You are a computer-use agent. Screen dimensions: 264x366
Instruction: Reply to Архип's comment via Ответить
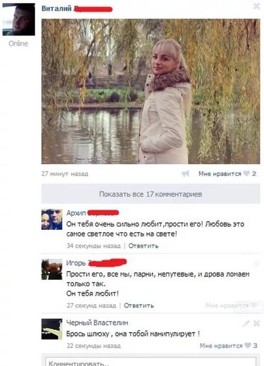pos(143,246)
